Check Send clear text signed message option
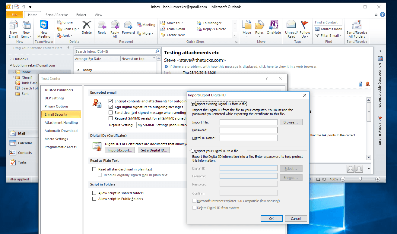Screen dimensions: 397x234 (x=111, y=113)
